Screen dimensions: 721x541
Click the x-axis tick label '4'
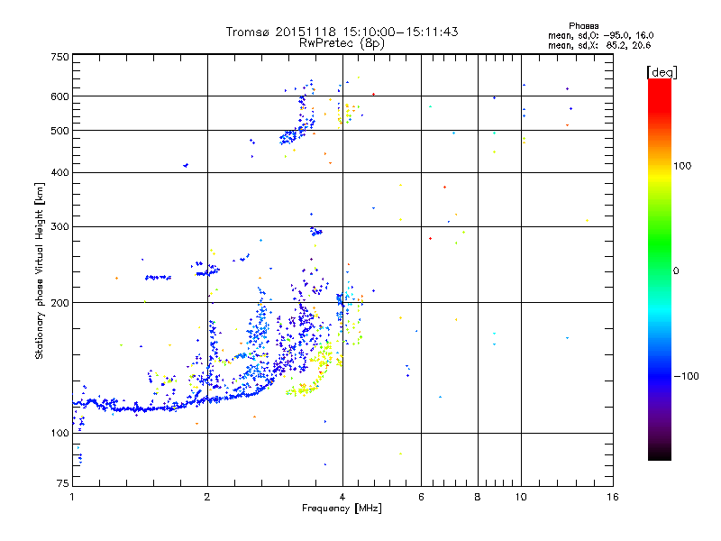(x=342, y=497)
